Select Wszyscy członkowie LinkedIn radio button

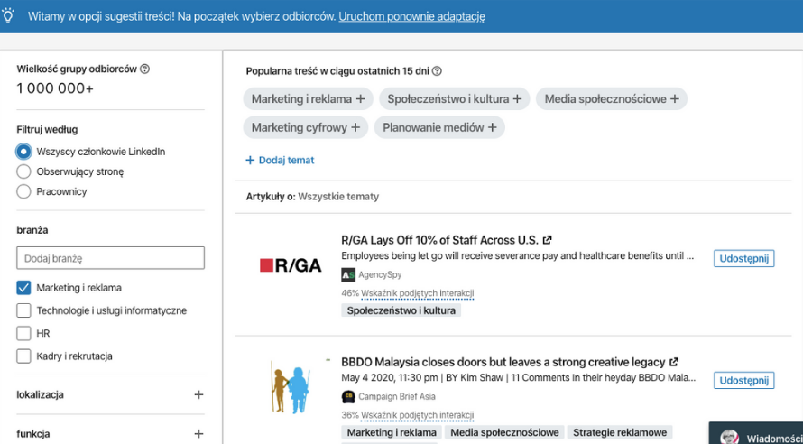(x=23, y=152)
